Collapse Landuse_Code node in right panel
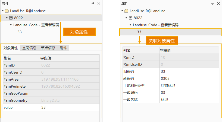Screen dimensions: 222x122 coord(130,25)
